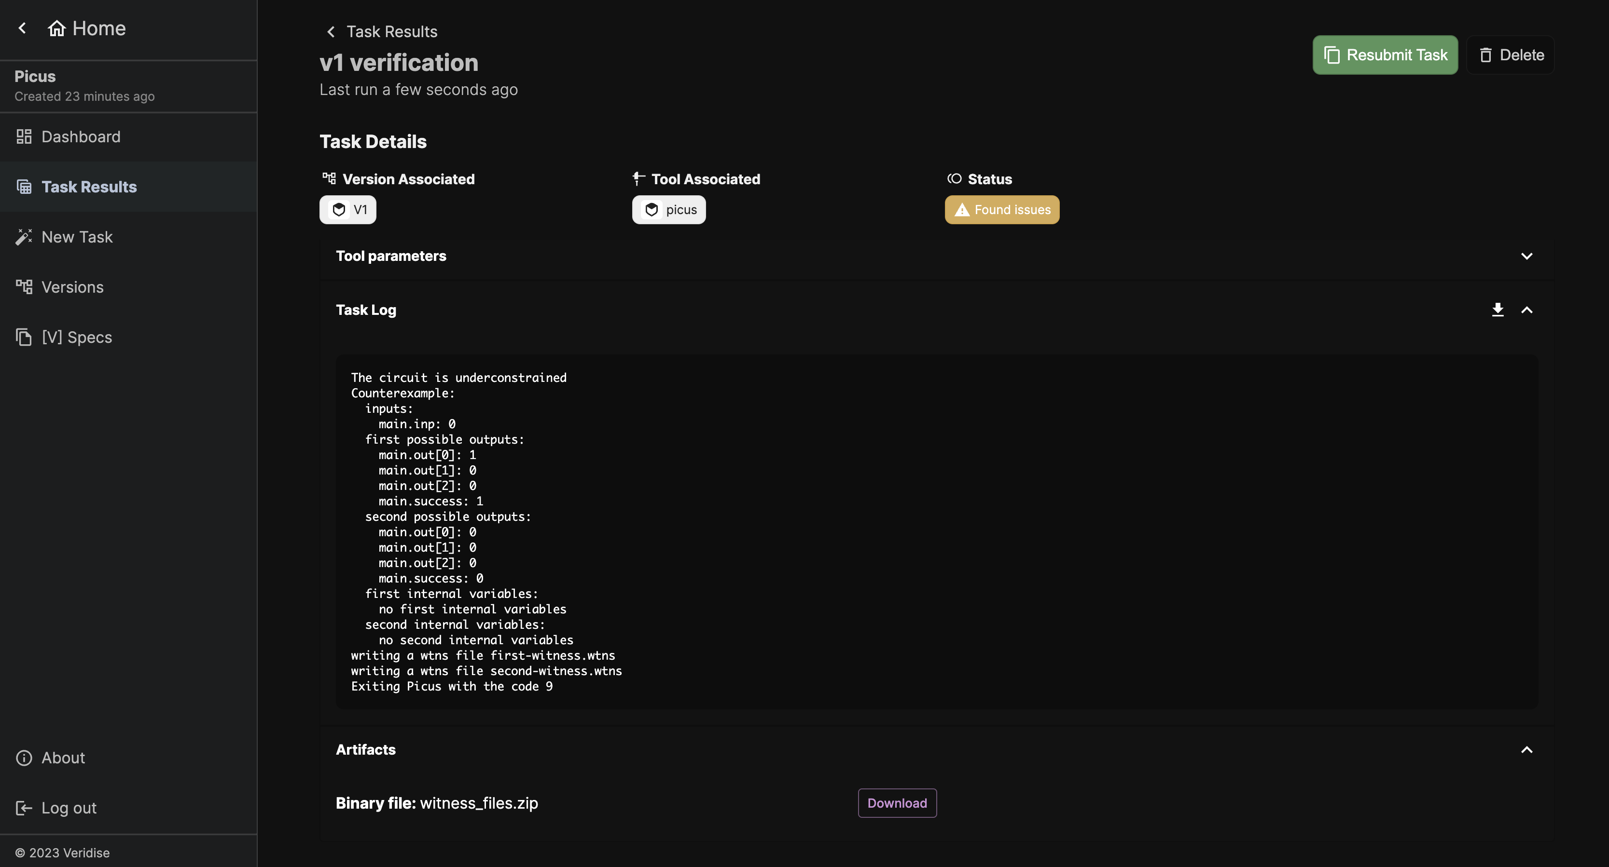
Task: Click the About info icon
Action: coord(24,758)
